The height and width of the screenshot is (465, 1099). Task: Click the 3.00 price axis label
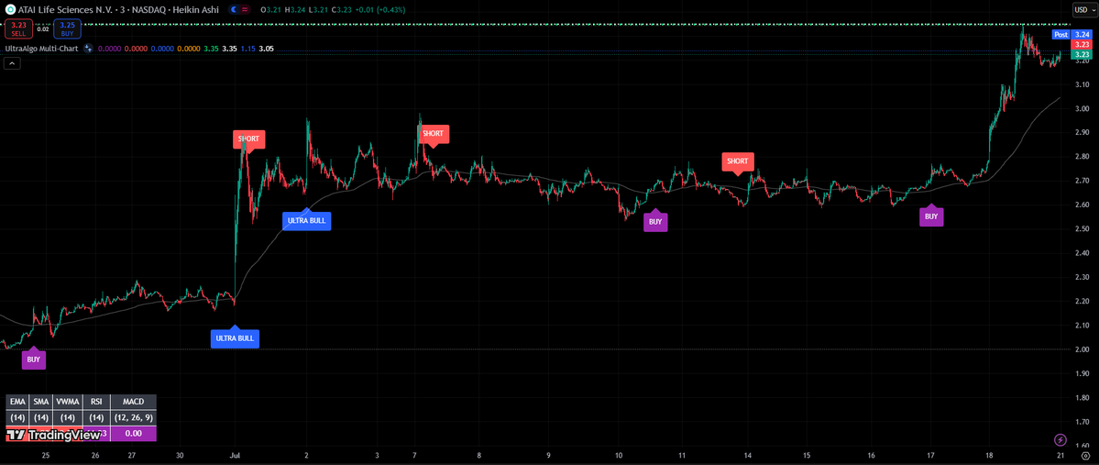click(1082, 109)
